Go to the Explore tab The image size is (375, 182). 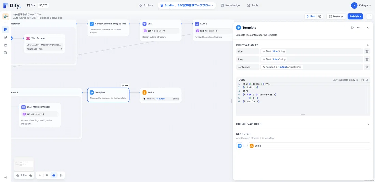[x=146, y=5]
